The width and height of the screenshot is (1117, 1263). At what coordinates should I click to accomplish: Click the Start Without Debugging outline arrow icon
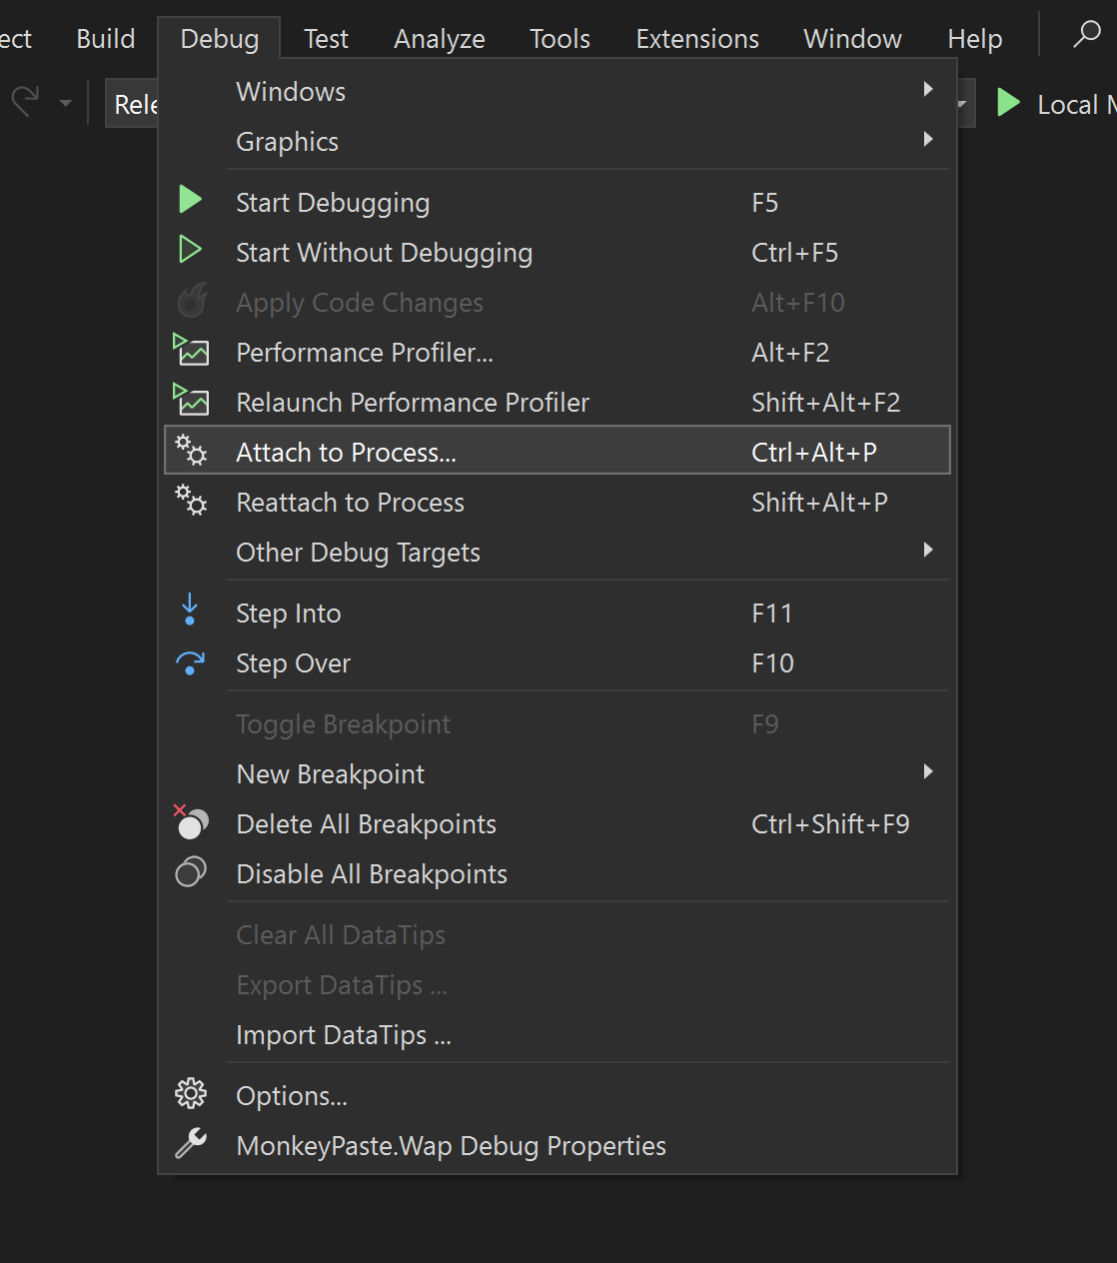click(190, 250)
